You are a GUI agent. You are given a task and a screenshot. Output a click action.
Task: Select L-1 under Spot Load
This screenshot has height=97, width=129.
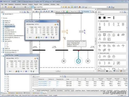(x=7, y=43)
